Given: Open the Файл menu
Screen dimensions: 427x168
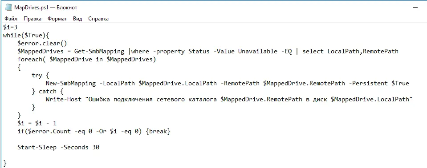Looking at the screenshot, I should coord(11,19).
